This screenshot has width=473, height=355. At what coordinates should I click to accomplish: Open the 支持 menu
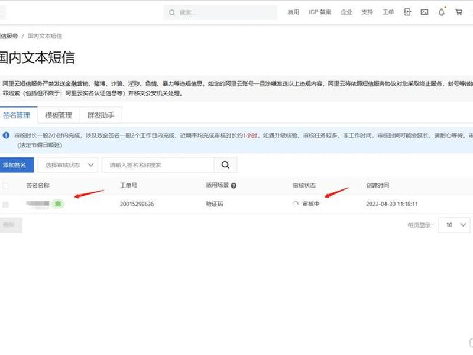pos(367,12)
